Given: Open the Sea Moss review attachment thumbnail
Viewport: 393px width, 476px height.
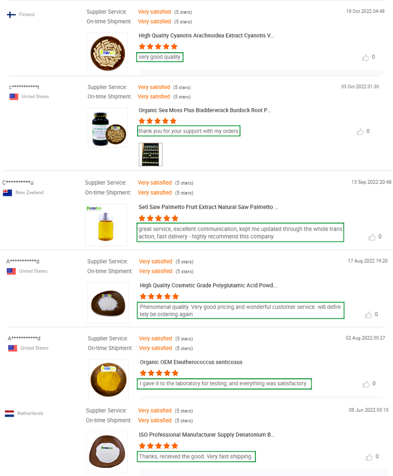Looking at the screenshot, I should point(151,154).
